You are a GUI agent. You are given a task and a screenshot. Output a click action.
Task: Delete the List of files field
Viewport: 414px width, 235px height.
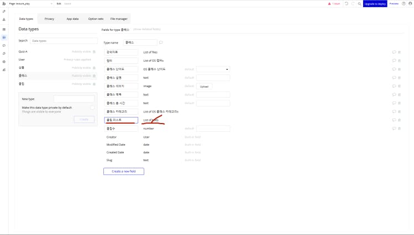(400, 52)
